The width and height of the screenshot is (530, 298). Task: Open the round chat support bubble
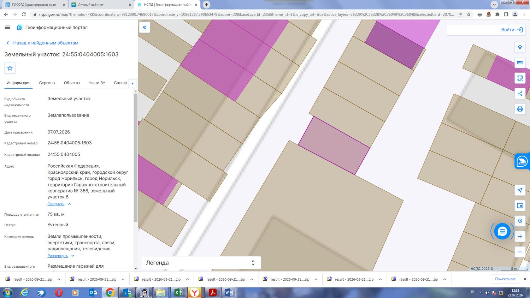502,231
